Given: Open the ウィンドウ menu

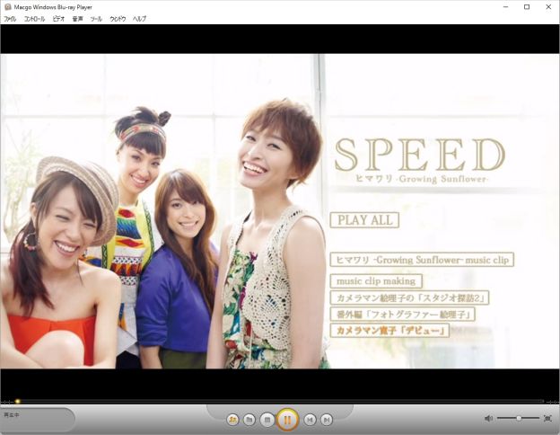Looking at the screenshot, I should pyautogui.click(x=118, y=19).
